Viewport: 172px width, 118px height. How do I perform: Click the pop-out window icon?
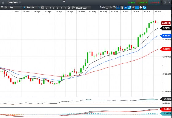pos(165,2)
